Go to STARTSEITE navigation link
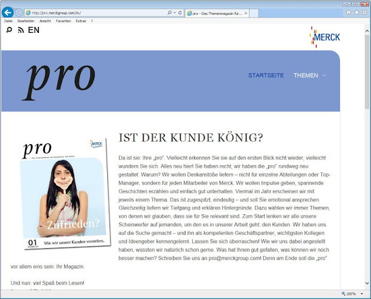 pyautogui.click(x=266, y=75)
